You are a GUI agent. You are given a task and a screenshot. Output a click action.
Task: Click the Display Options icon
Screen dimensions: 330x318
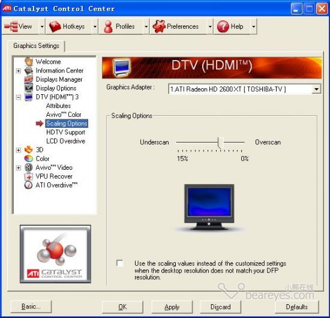29,88
